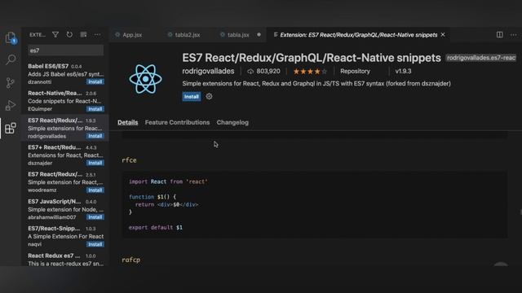Select ES7 React/Redux 2.8.1 woodreamz entry
The height and width of the screenshot is (293, 522).
[65, 182]
